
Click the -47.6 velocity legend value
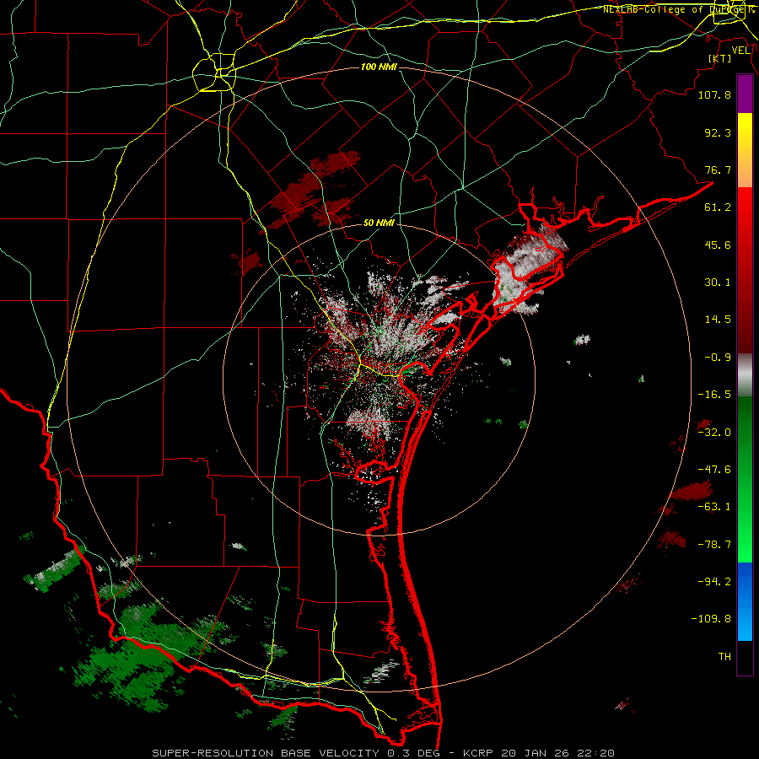[714, 470]
